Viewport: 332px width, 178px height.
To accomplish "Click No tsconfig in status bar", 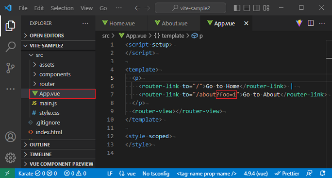I will click(x=156, y=174).
